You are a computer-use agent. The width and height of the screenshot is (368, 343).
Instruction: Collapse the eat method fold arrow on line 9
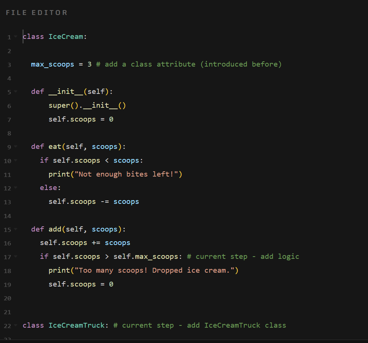click(x=16, y=147)
